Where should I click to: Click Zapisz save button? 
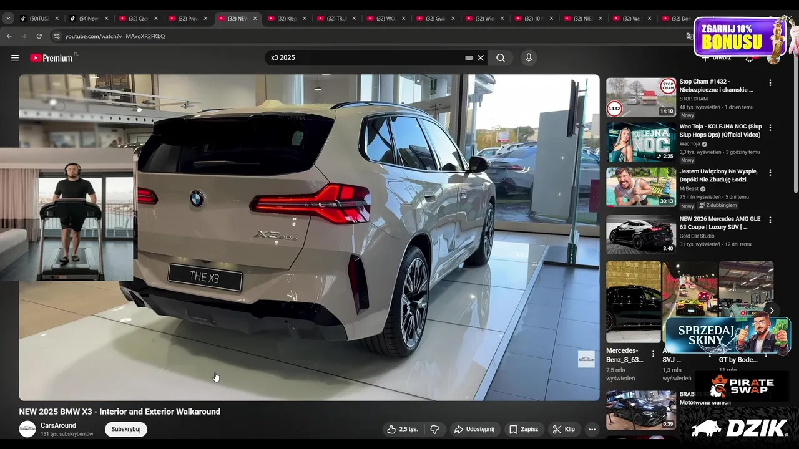[524, 429]
